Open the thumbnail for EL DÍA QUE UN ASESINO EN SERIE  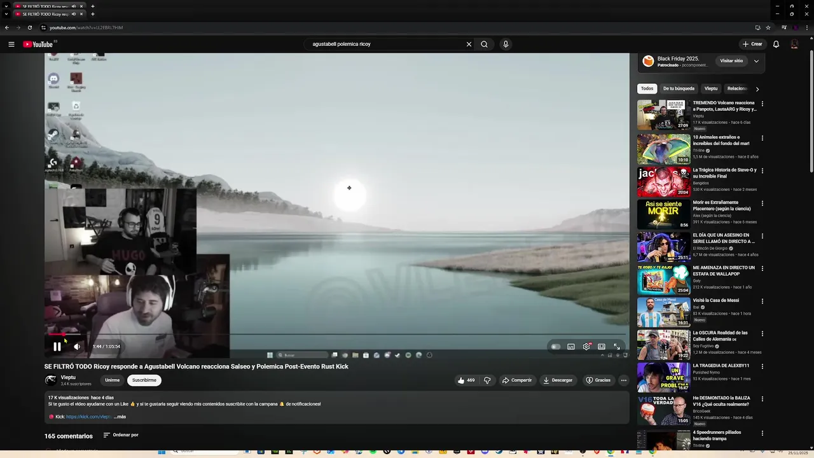[664, 247]
